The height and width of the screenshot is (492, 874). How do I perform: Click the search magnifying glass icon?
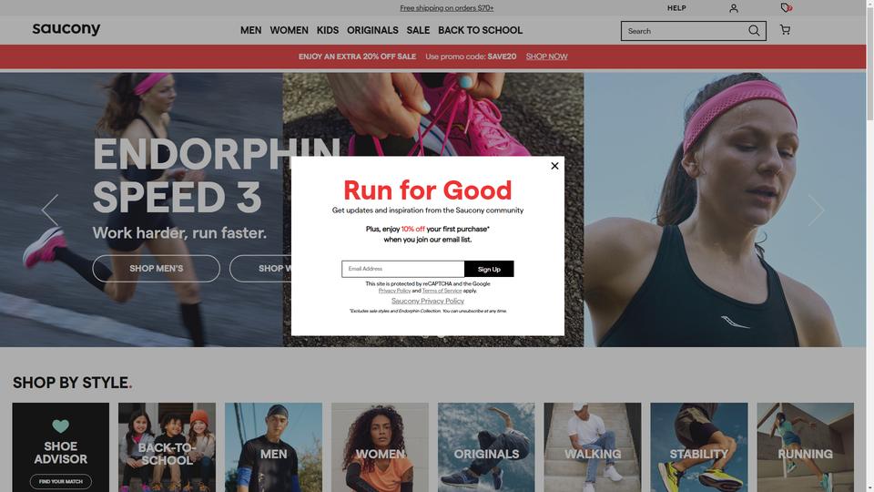click(754, 31)
